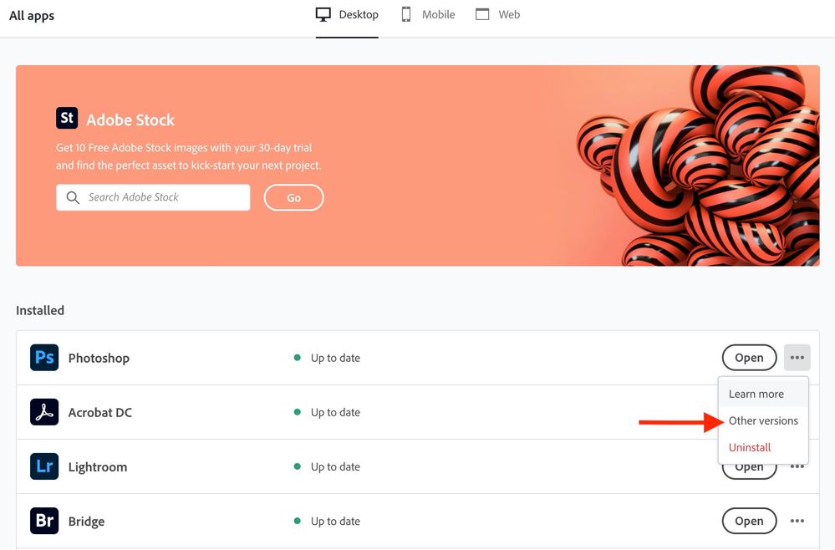The image size is (835, 550).
Task: Click the Lightroom Lr app icon
Action: (44, 466)
